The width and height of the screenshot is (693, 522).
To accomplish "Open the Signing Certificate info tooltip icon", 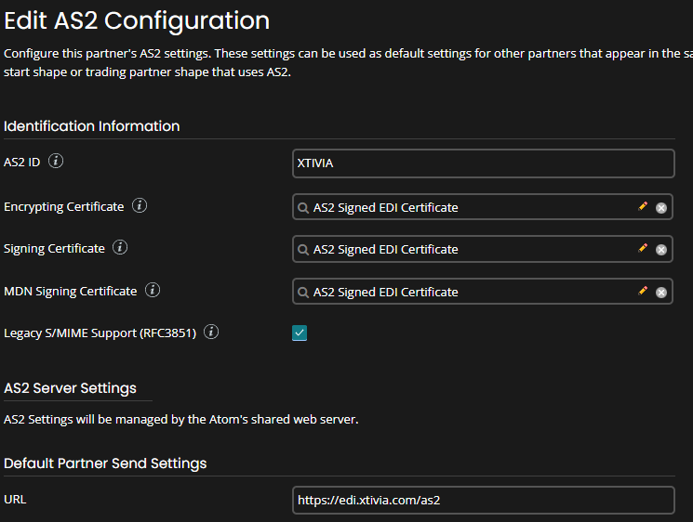I will [x=120, y=248].
